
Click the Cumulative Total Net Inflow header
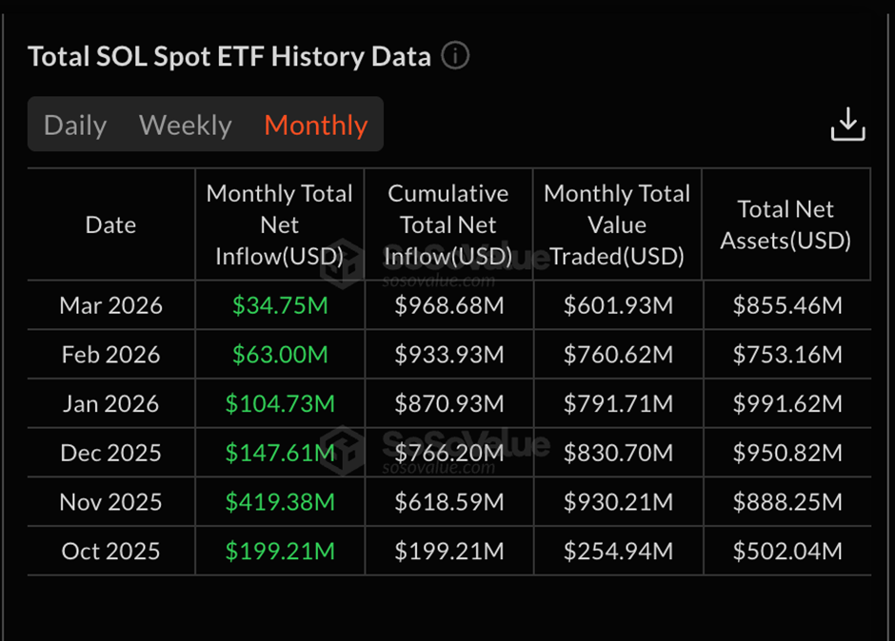pos(448,224)
